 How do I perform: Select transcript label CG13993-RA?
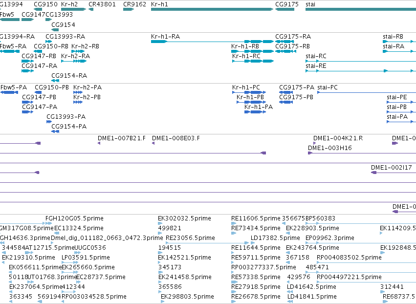pos(66,36)
